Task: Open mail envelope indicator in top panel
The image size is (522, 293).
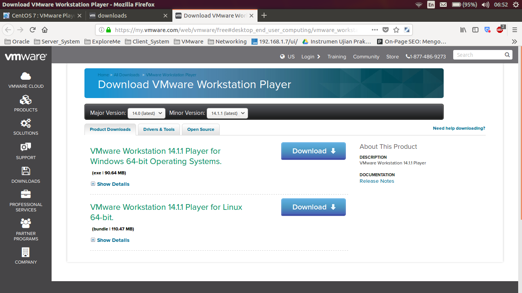Action: (x=443, y=5)
